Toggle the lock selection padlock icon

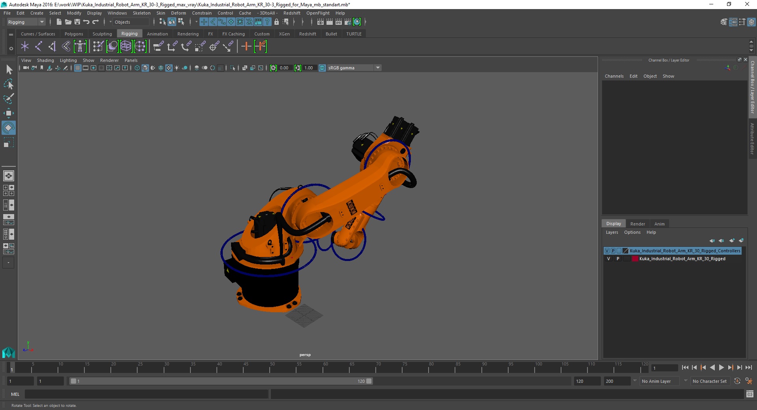276,22
